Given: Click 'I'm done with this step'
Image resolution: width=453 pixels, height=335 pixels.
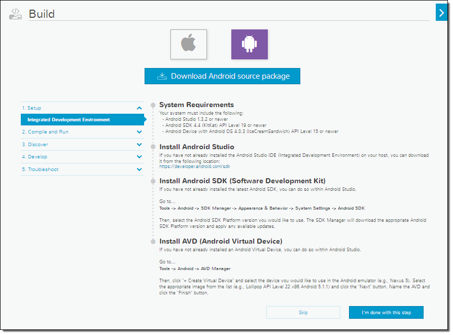Looking at the screenshot, I should tap(386, 313).
